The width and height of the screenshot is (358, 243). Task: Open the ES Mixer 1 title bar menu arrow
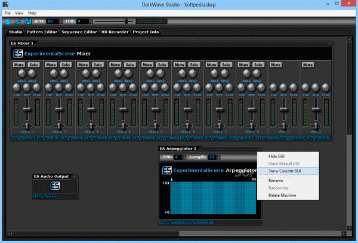click(x=329, y=44)
